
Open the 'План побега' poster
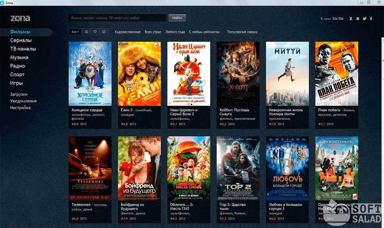(337, 74)
